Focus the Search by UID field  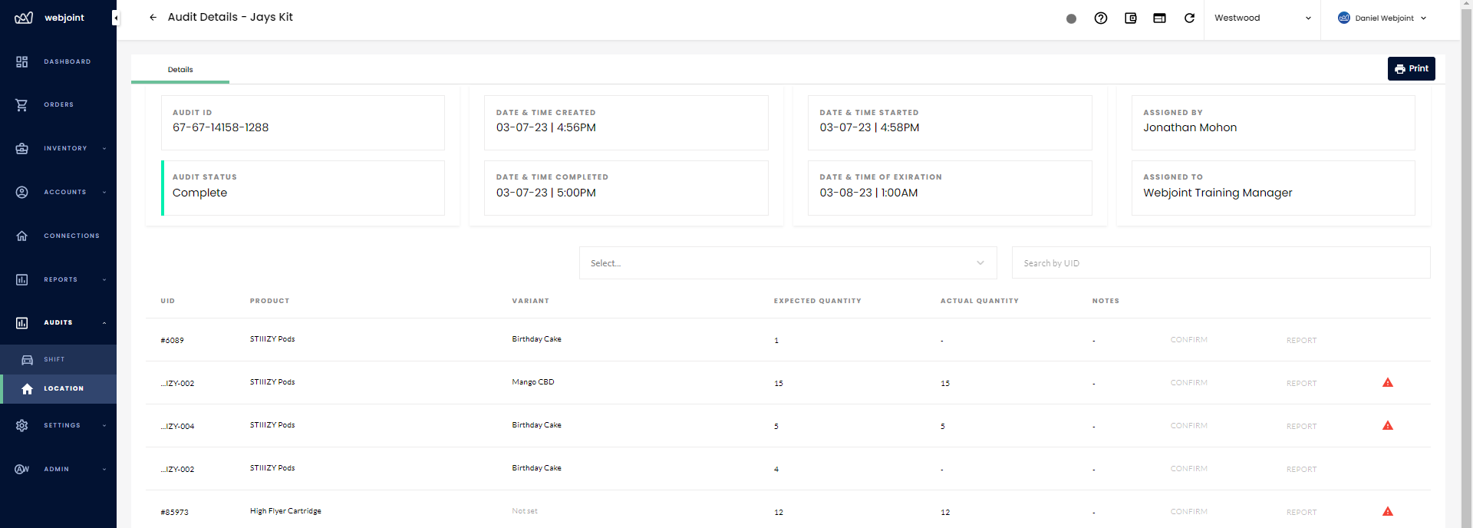(1220, 263)
